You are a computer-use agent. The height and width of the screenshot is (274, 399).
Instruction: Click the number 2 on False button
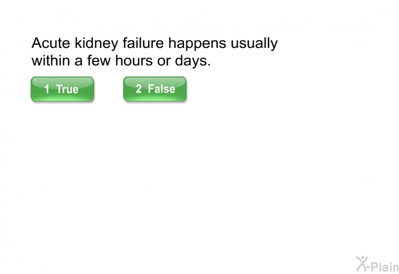[139, 89]
